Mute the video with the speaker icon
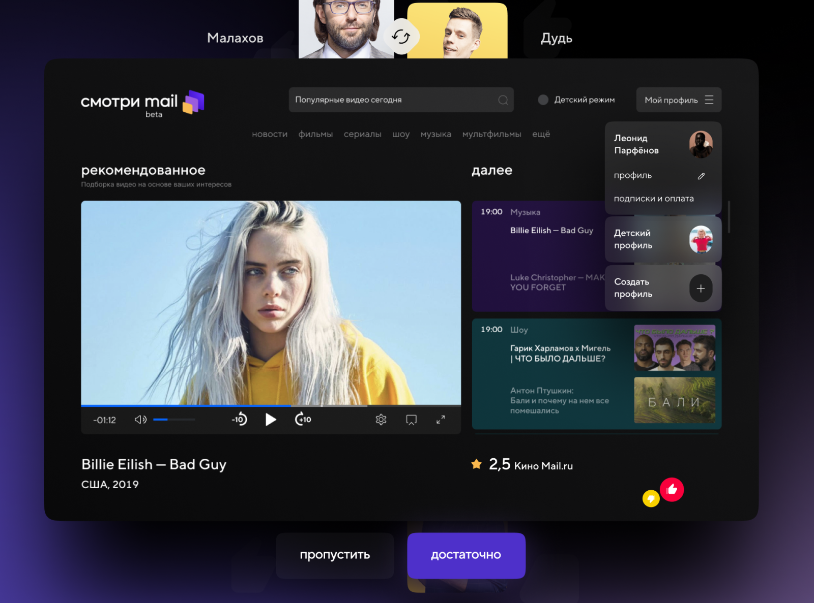 pyautogui.click(x=140, y=420)
